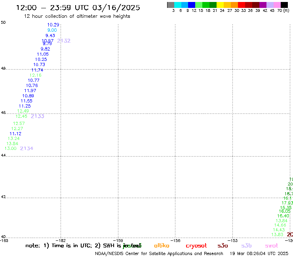Click the green value 12.27
The height and width of the screenshot is (257, 293).
[17, 128]
